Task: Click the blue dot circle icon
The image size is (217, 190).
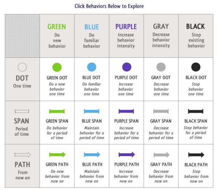Action: pos(92,67)
